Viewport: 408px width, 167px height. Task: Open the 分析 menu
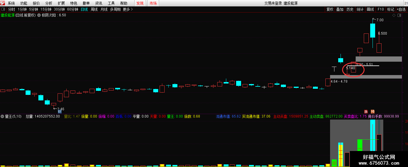[x=49, y=3]
